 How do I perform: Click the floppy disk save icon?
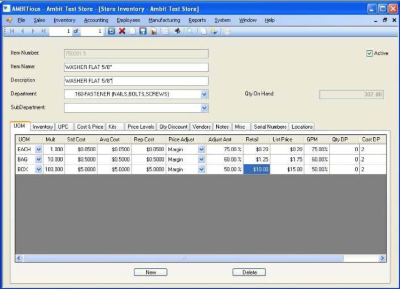pyautogui.click(x=142, y=31)
